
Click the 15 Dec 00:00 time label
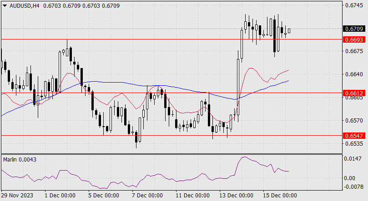coord(280,196)
